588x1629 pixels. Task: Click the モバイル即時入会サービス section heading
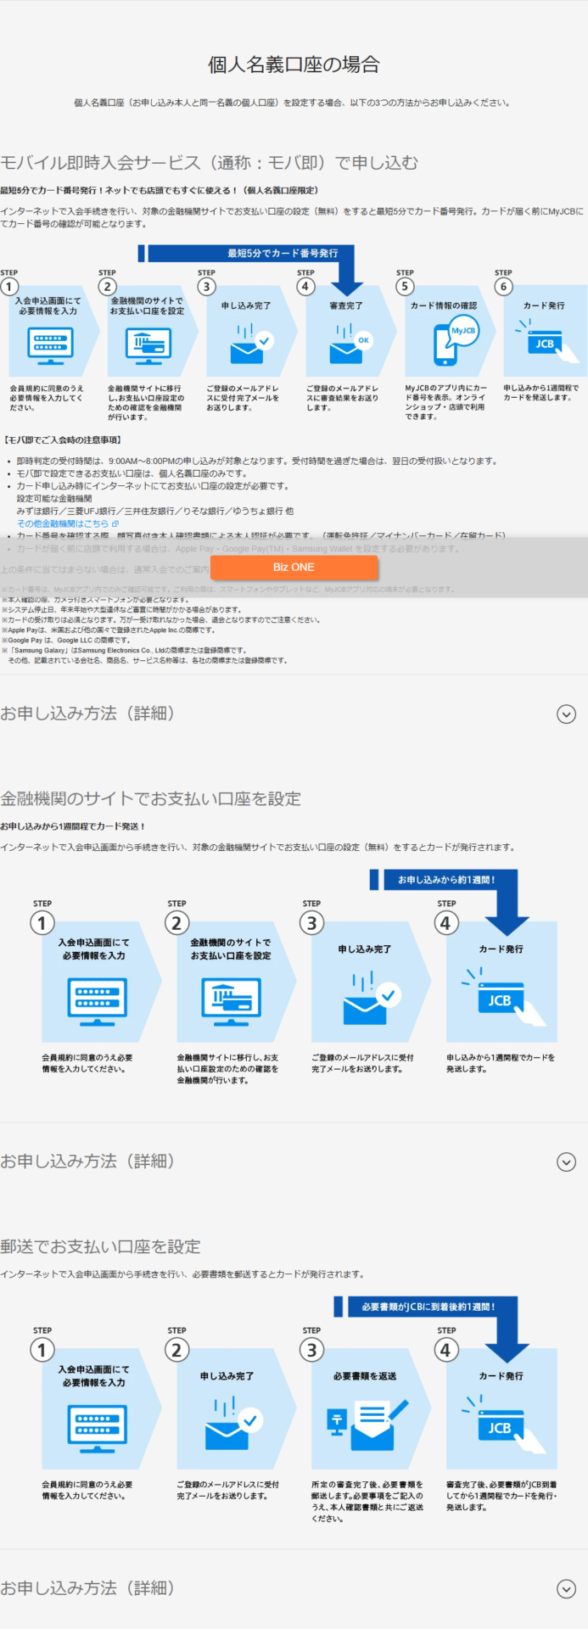pyautogui.click(x=209, y=163)
